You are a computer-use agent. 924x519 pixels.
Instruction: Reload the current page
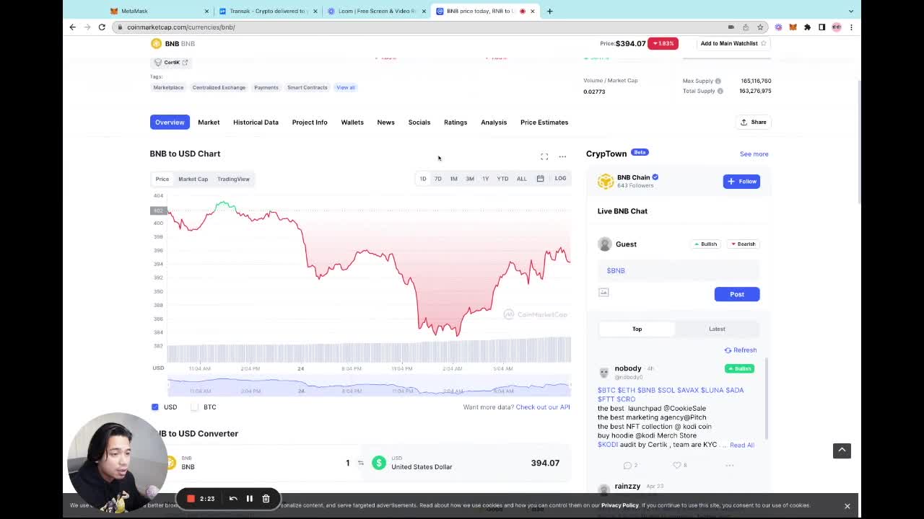click(x=102, y=27)
